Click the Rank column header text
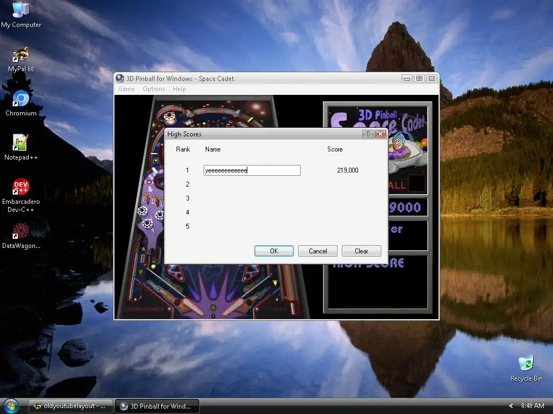The image size is (553, 414). [x=183, y=149]
